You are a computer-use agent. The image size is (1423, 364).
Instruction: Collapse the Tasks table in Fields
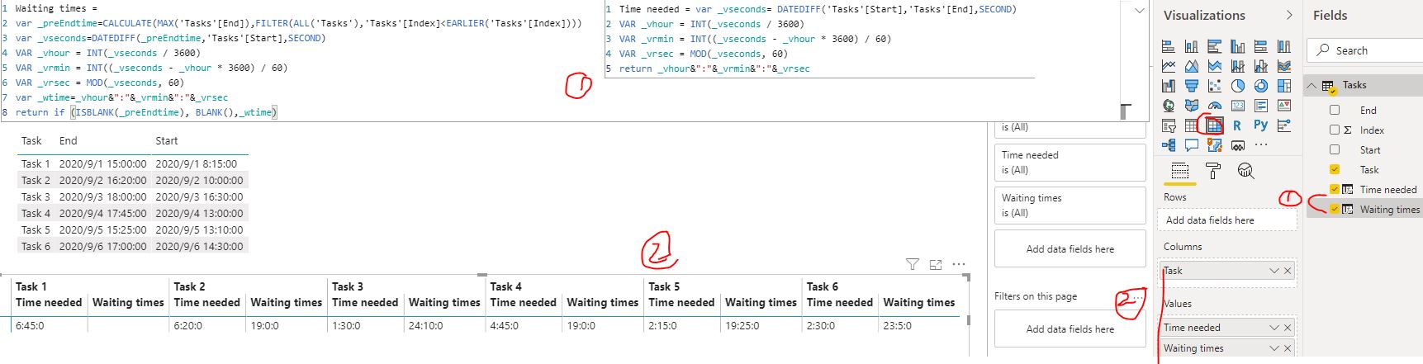1312,85
